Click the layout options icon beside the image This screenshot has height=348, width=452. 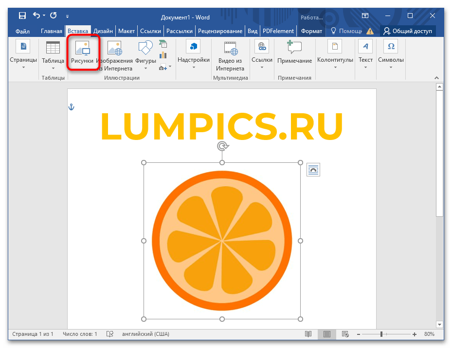click(x=313, y=170)
